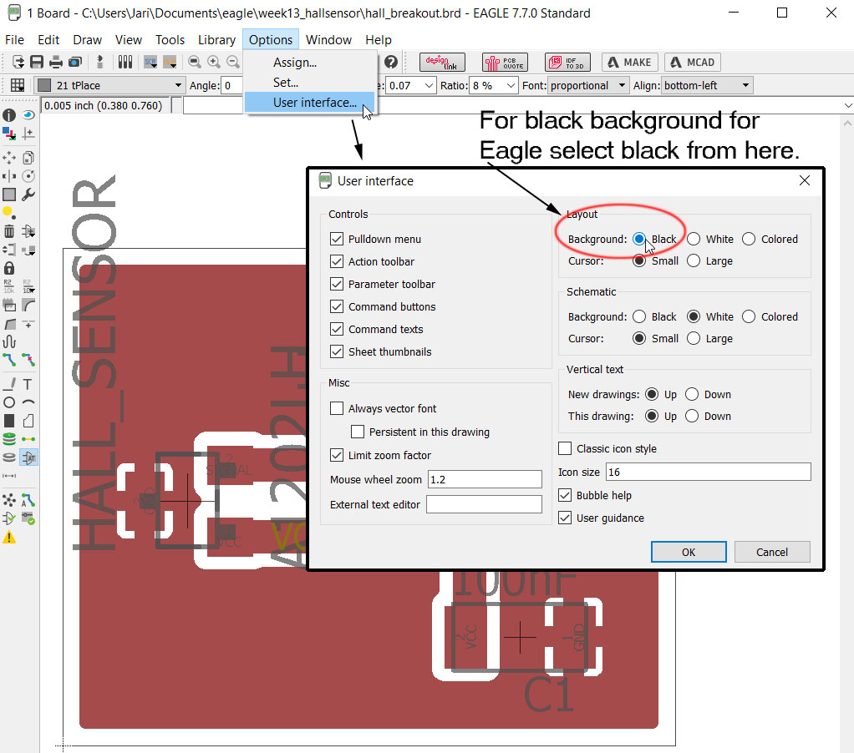Expand the 0.07 size dropdown
This screenshot has height=753, width=854.
point(430,85)
